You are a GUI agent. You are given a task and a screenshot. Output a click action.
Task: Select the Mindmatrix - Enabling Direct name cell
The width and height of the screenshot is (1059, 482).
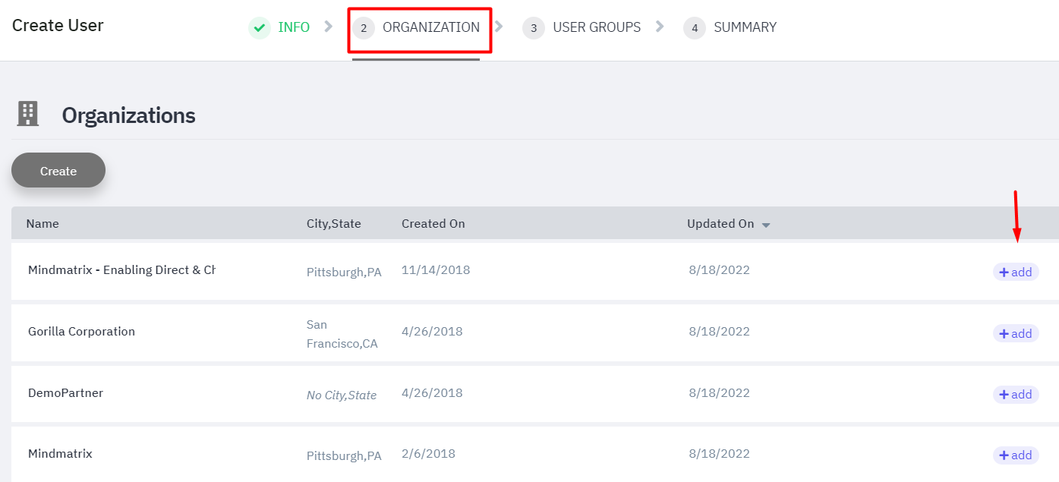121,269
